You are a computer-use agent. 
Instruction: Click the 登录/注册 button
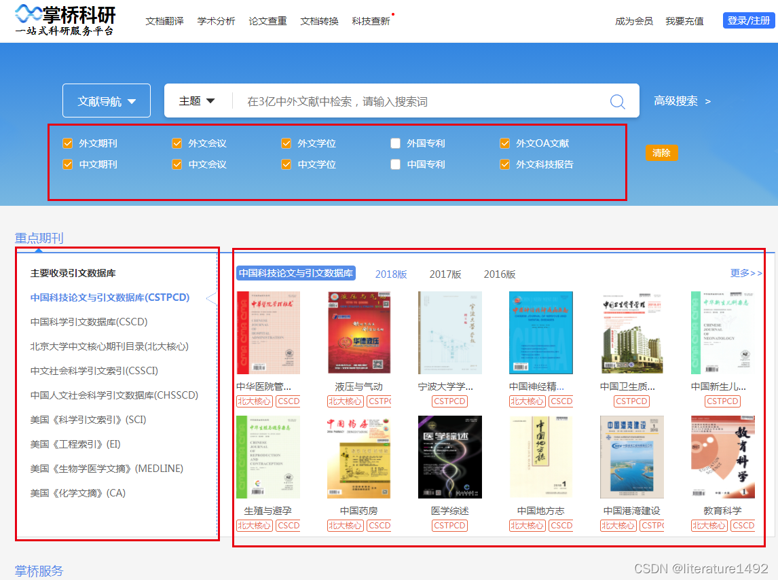[x=748, y=20]
